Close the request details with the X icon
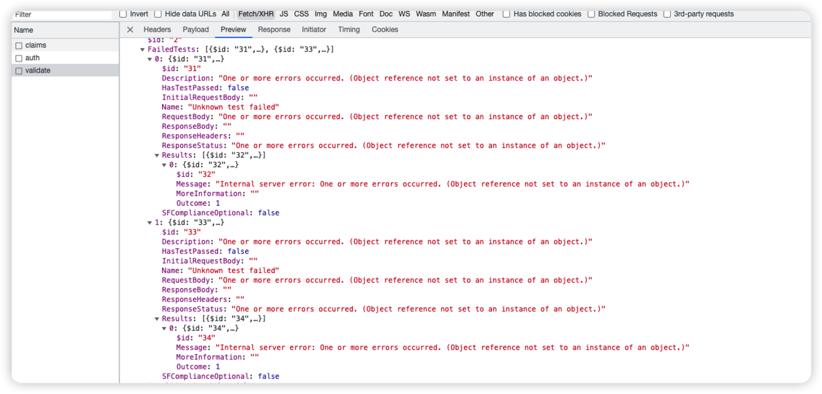Viewport: 822px width, 394px height. click(x=129, y=29)
